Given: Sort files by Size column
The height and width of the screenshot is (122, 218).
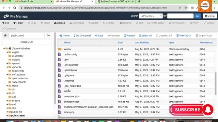Looking at the screenshot, I should (x=120, y=42).
